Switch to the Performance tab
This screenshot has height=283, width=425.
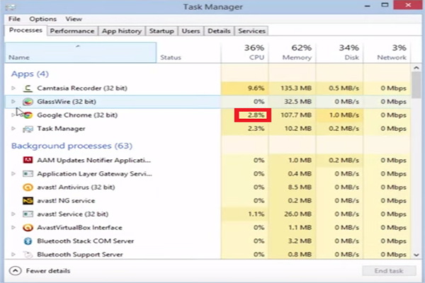[x=72, y=31]
